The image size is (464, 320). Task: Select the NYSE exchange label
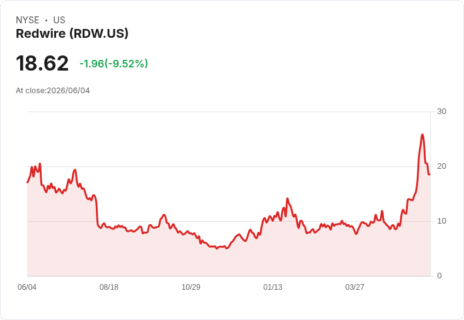[28, 20]
